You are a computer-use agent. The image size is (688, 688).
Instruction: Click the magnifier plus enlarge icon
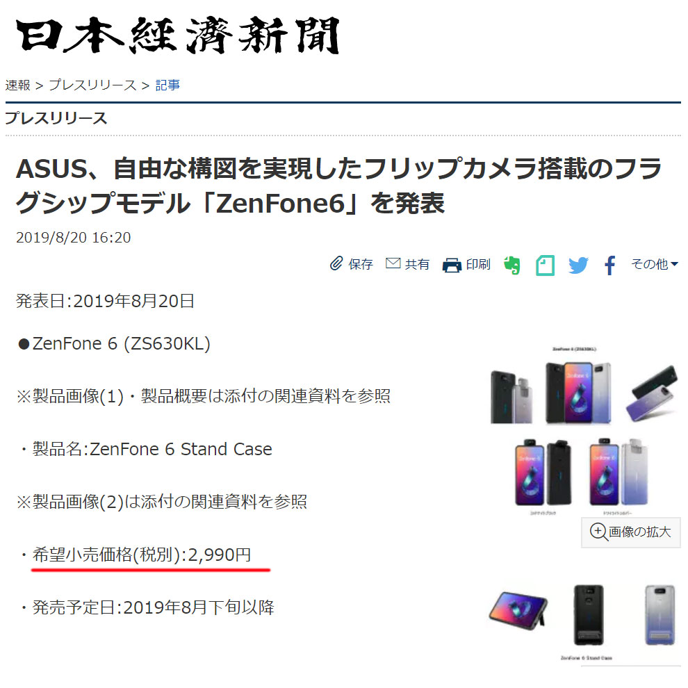click(x=598, y=532)
